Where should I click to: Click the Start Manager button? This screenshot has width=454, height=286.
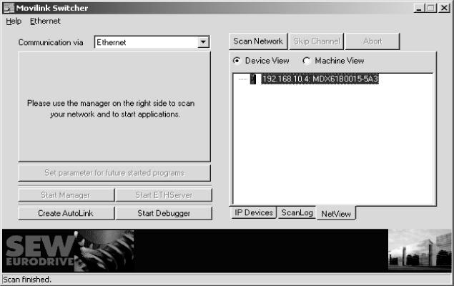click(x=66, y=195)
